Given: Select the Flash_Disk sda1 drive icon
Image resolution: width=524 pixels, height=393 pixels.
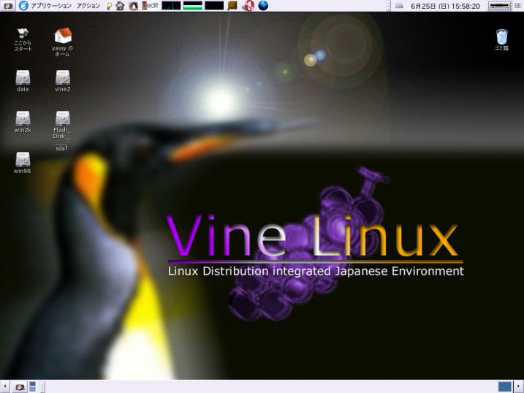Looking at the screenshot, I should [62, 131].
